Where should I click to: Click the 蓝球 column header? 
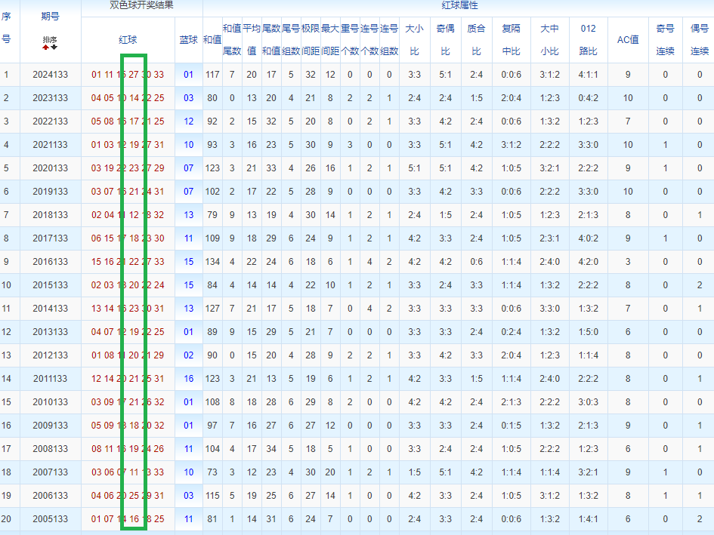(189, 40)
